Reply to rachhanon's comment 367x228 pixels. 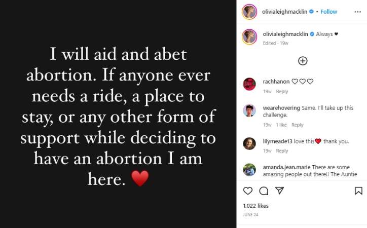click(x=282, y=92)
